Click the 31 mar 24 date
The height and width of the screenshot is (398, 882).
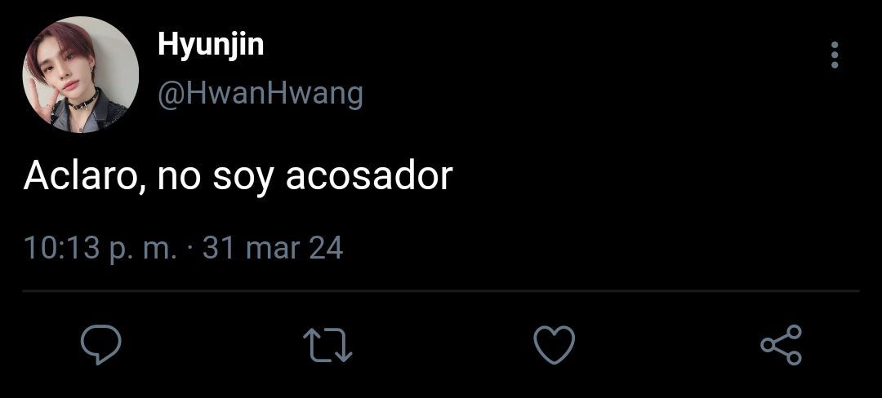(x=273, y=248)
